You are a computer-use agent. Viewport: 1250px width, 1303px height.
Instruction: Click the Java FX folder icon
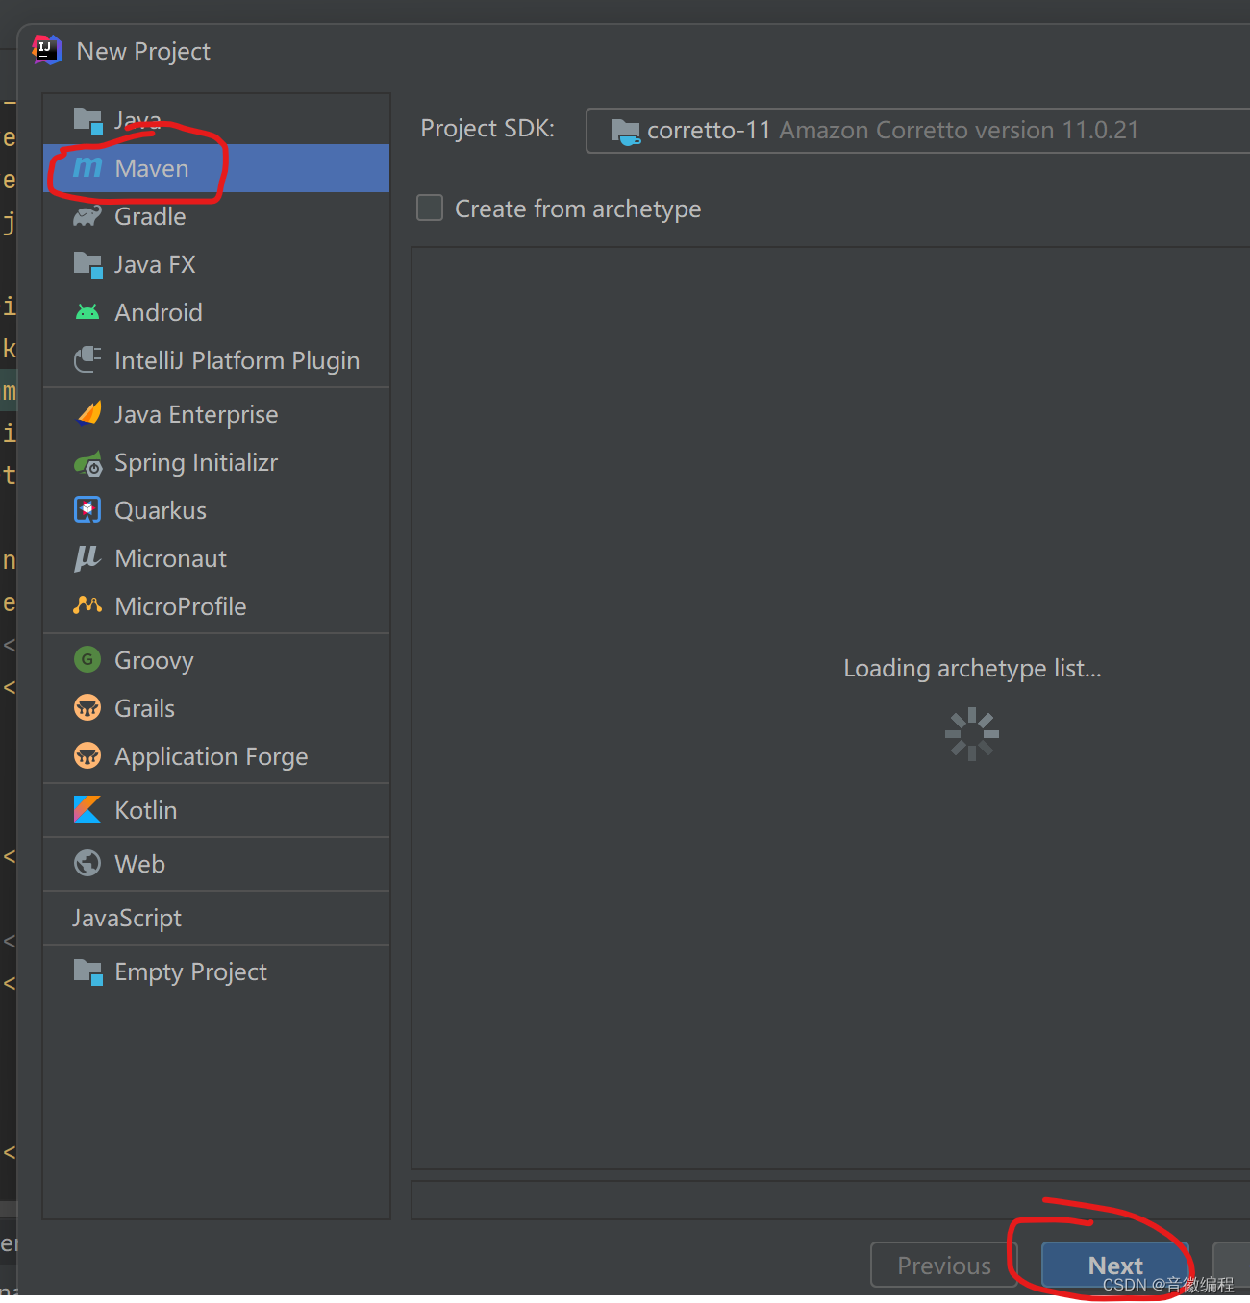[x=87, y=264]
